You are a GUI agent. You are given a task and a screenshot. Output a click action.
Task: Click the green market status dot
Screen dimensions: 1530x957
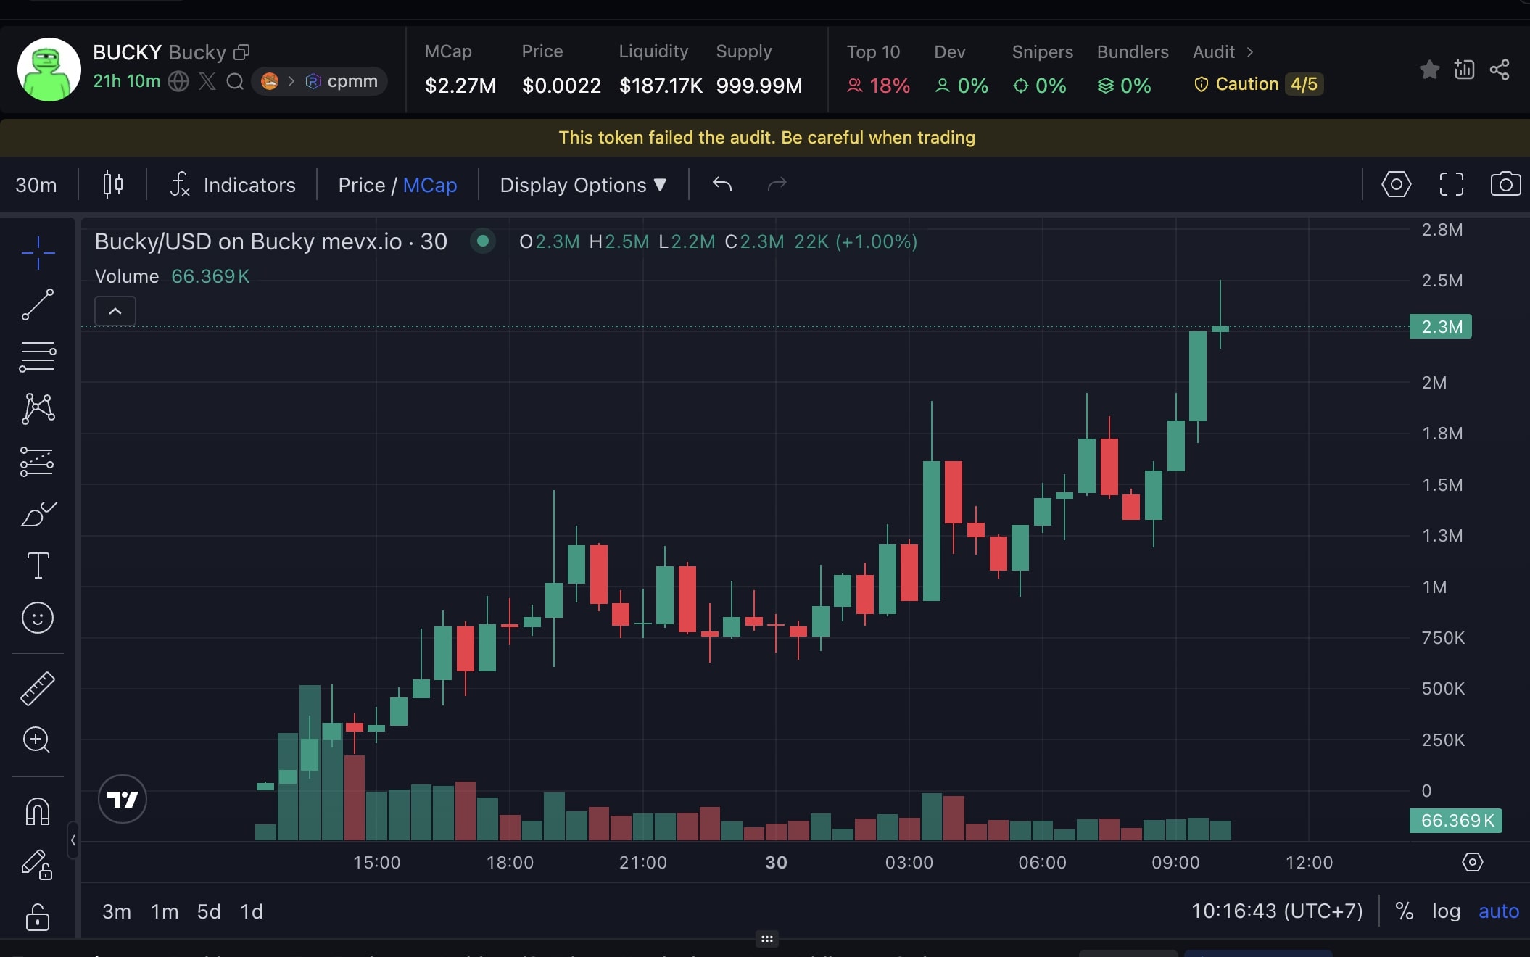coord(482,241)
